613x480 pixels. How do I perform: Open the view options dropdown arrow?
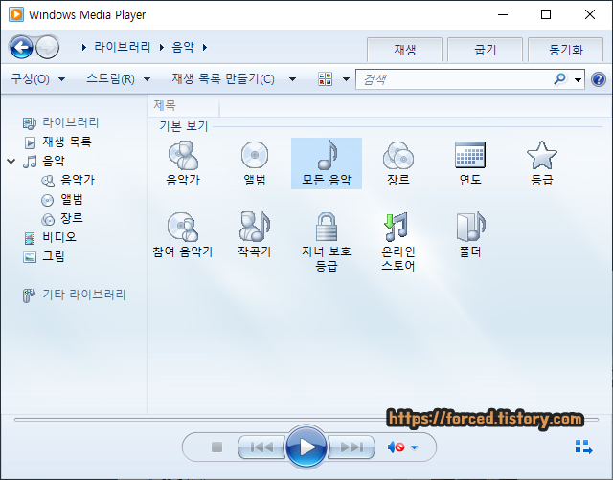click(x=346, y=79)
